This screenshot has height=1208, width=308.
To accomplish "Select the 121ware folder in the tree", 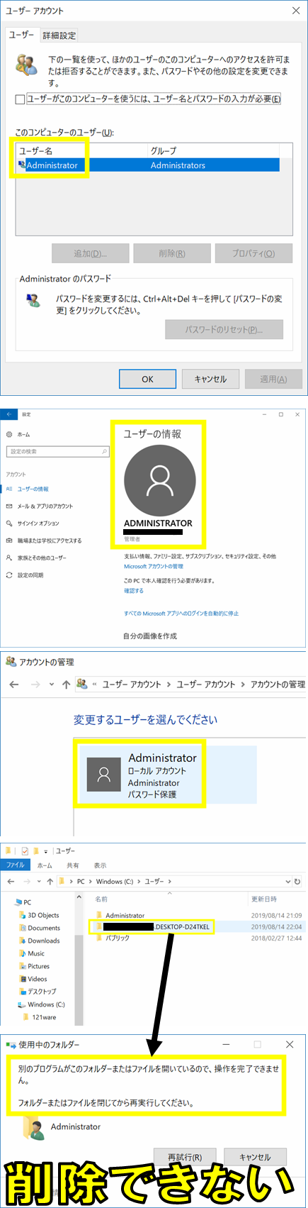I will click(44, 1017).
